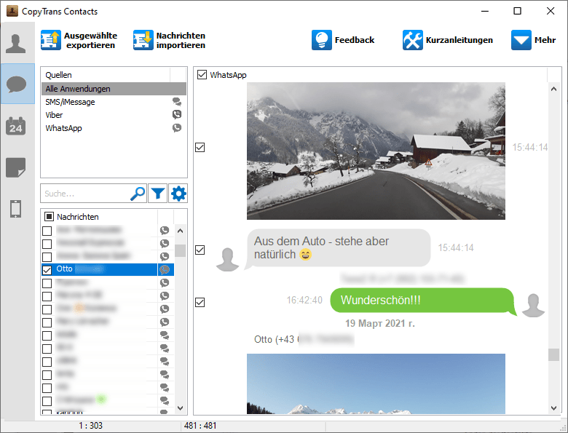Open the Device sidebar section

click(x=16, y=209)
